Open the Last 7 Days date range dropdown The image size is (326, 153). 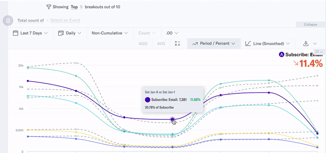pyautogui.click(x=31, y=33)
